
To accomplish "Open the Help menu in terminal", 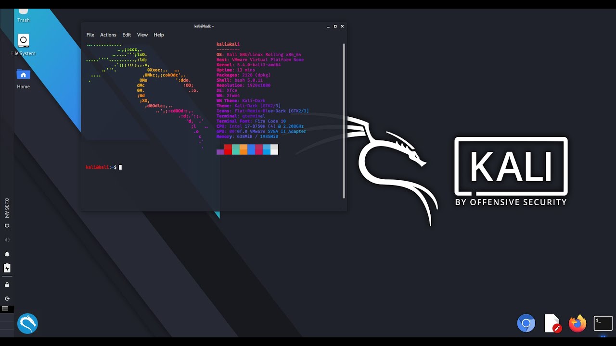I will coord(159,35).
